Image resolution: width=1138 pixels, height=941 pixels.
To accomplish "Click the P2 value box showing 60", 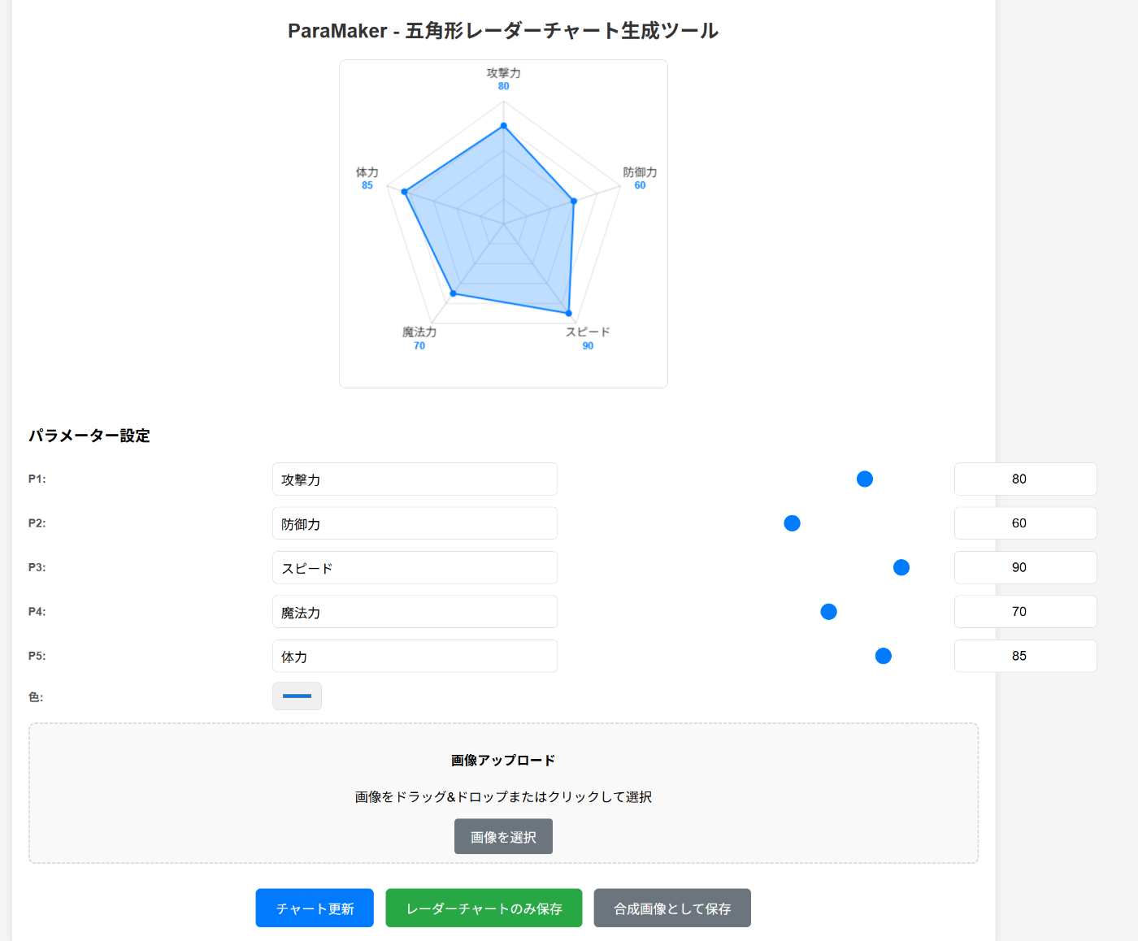I will (x=1026, y=523).
